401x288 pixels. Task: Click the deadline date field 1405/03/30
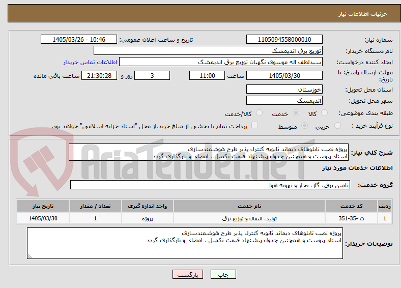coord(284,75)
